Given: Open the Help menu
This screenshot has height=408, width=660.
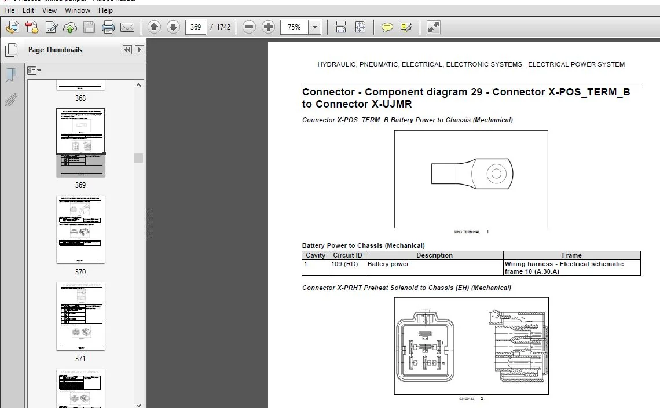Looking at the screenshot, I should [105, 10].
